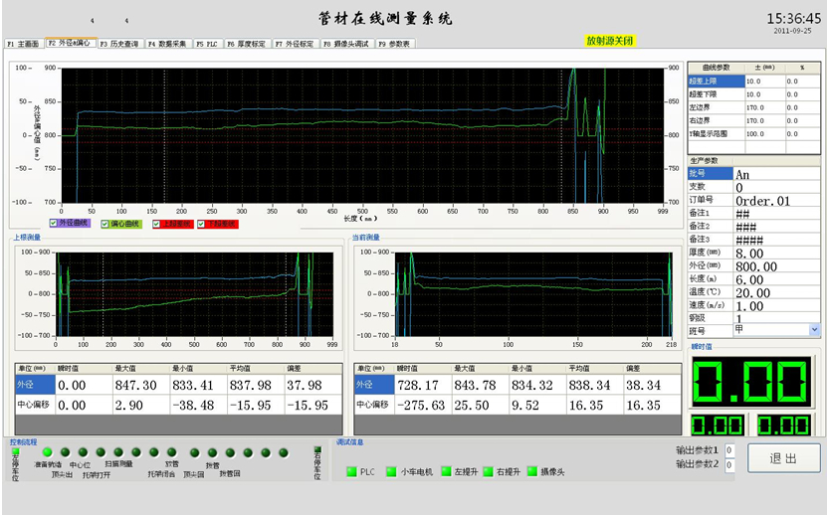Go to the F4 数据采集 tab
Viewport: 828px width, 515px height.
(x=167, y=44)
